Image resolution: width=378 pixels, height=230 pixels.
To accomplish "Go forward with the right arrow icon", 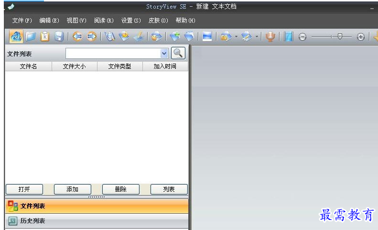I will 92,37.
